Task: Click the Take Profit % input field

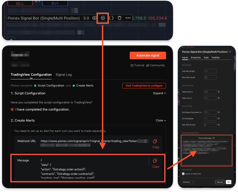Action: point(210,92)
